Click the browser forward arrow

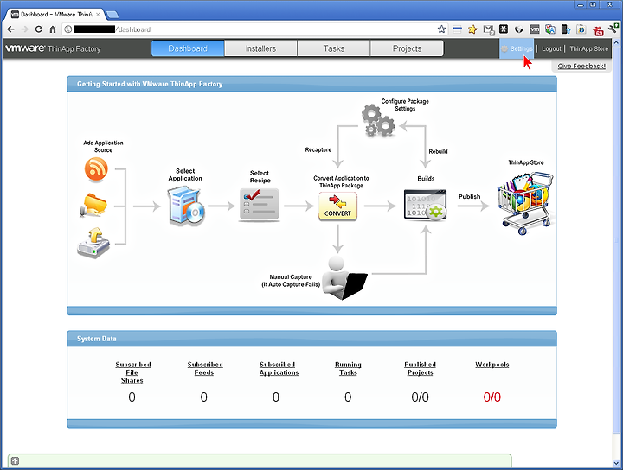pos(24,29)
